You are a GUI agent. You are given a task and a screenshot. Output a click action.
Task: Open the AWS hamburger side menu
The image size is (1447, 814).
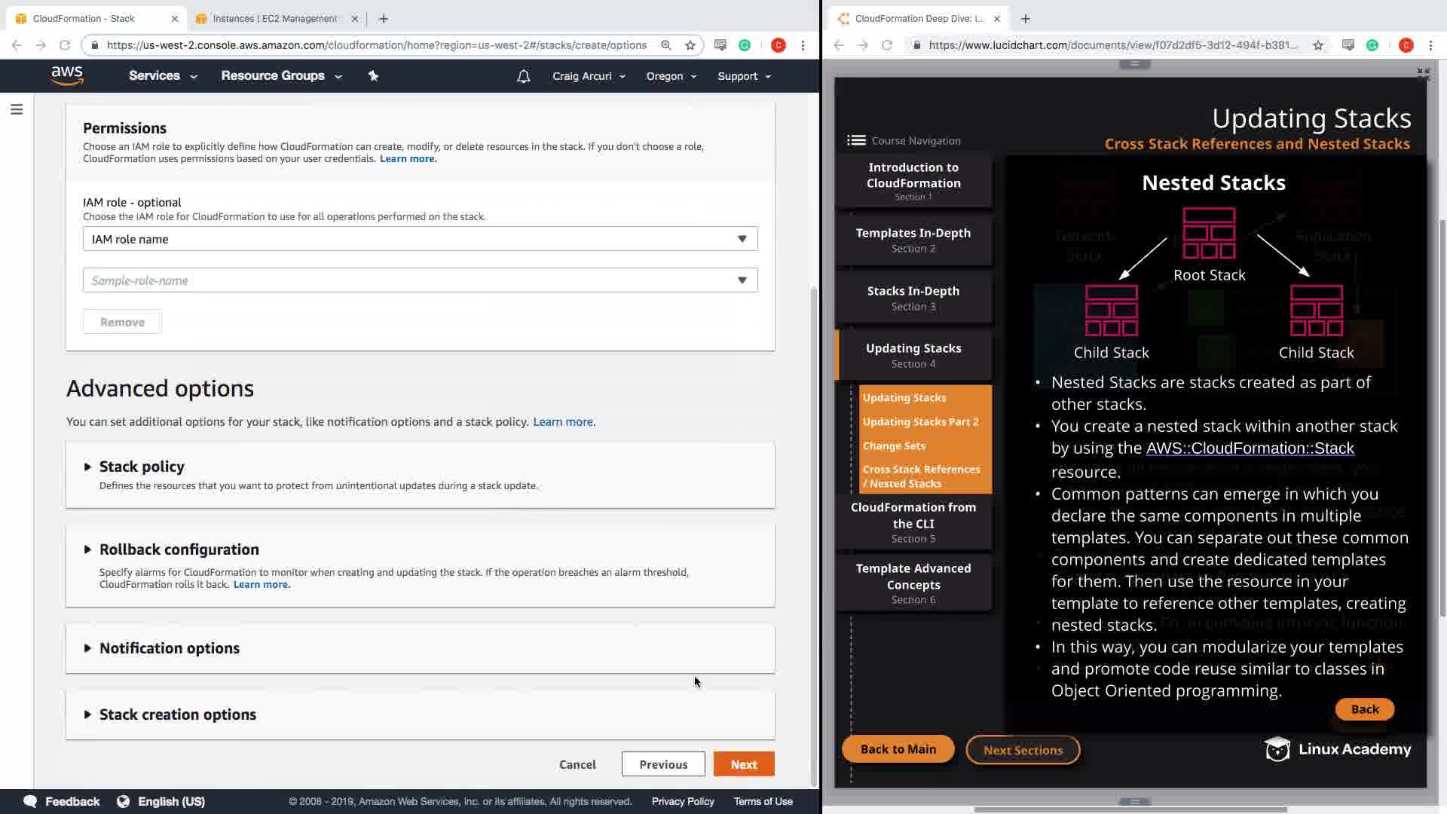pyautogui.click(x=17, y=110)
